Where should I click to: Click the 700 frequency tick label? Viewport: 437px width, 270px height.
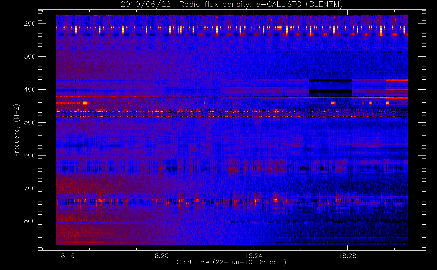(x=30, y=188)
